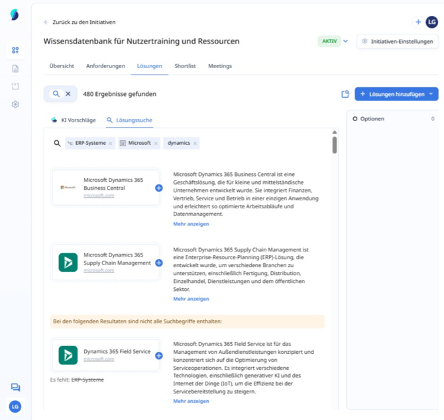The width and height of the screenshot is (444, 420).
Task: Click the ERP-Systeme filter chip
Action: (90, 143)
